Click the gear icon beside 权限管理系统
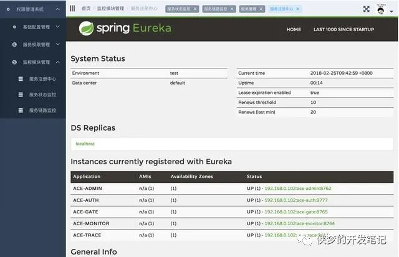 pyautogui.click(x=8, y=9)
